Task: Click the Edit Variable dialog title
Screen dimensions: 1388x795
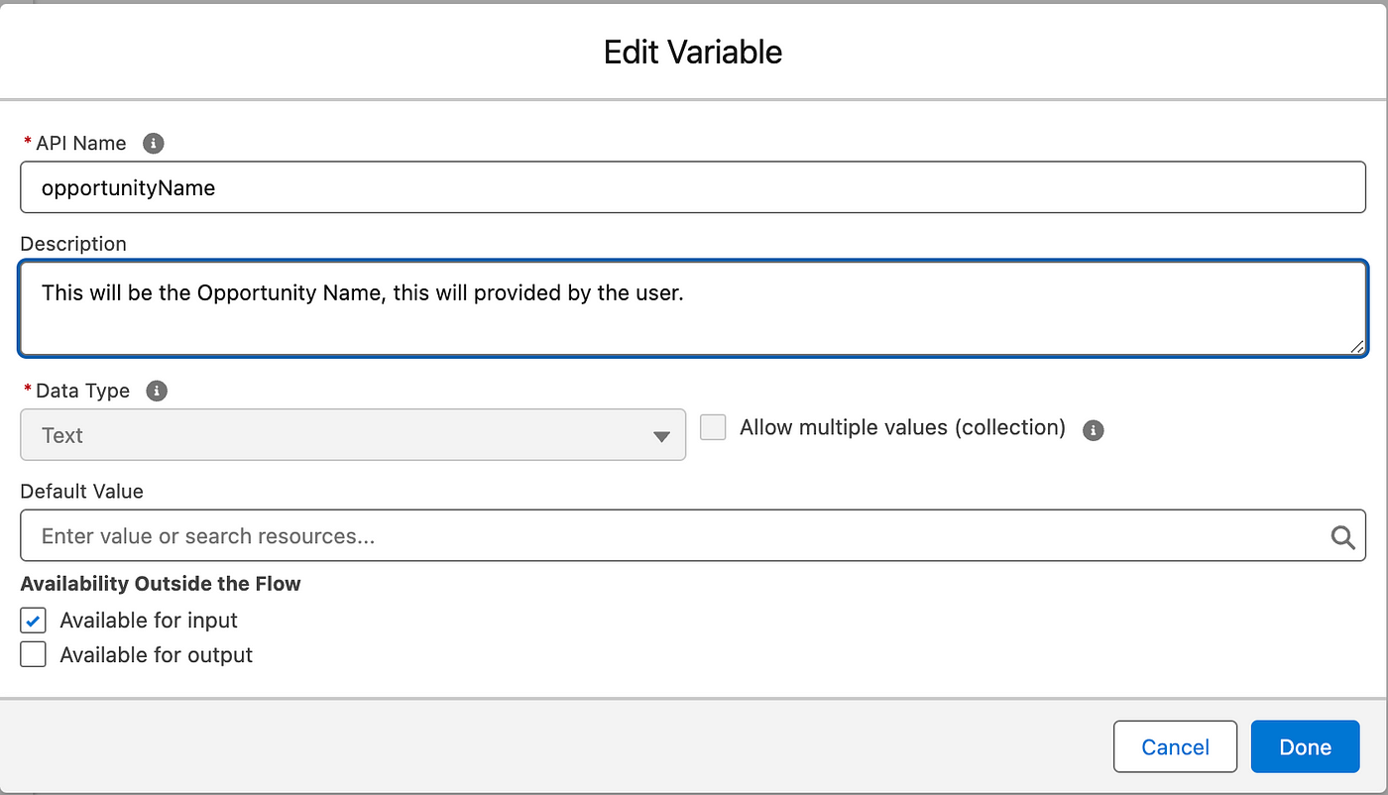Action: click(x=693, y=52)
